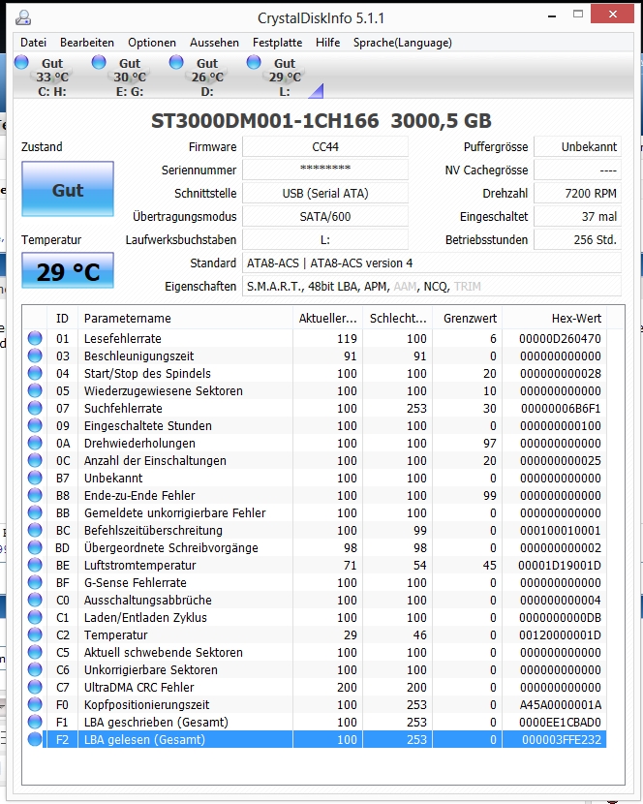This screenshot has width=643, height=804.
Task: Sort by Grenzwert column header
Action: coord(468,318)
